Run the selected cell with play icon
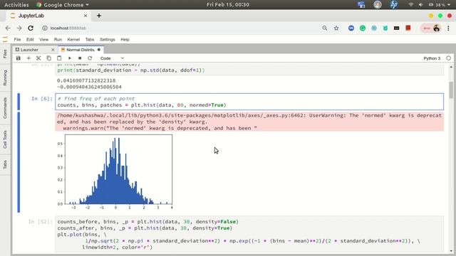The width and height of the screenshot is (456, 256). (x=70, y=58)
